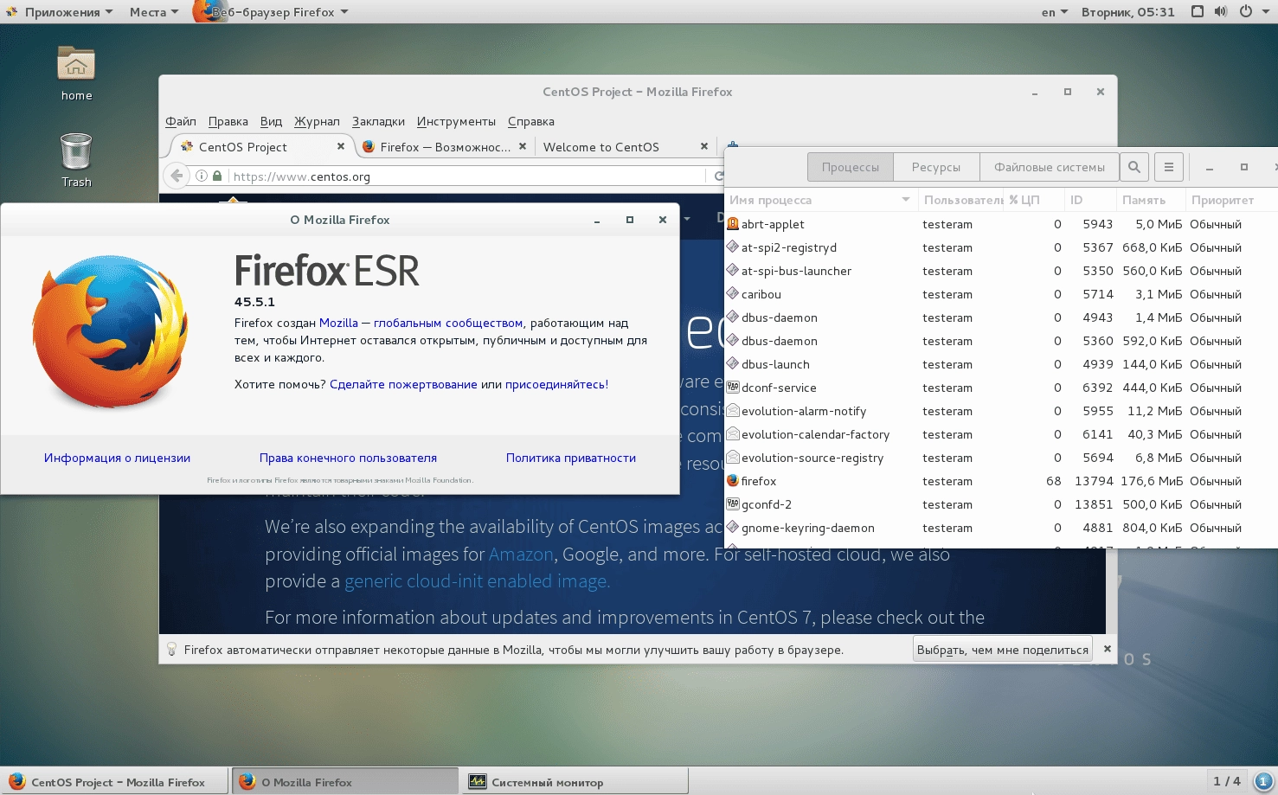1278x795 pixels.
Task: Select the Welcome to CentOS tab
Action: pyautogui.click(x=625, y=146)
